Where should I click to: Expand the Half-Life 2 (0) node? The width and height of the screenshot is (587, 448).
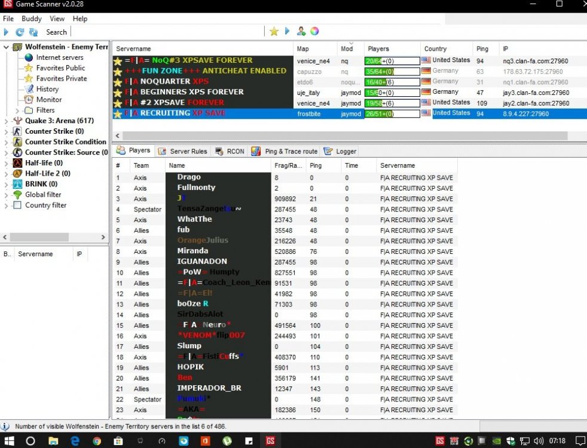[x=6, y=173]
